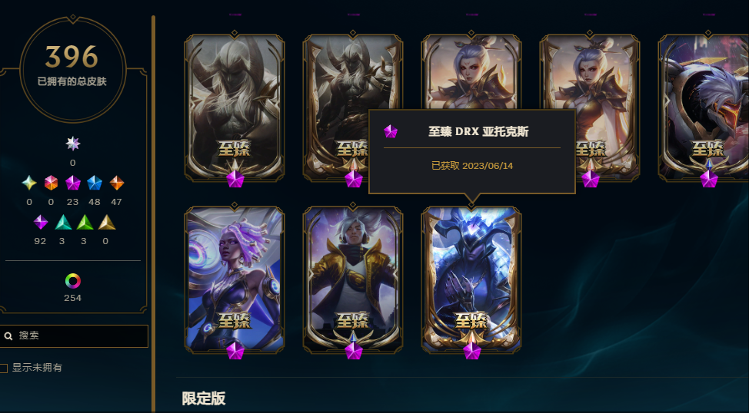749x413 pixels.
Task: Select the gold-jacket 至臻 skin card
Action: click(x=353, y=280)
